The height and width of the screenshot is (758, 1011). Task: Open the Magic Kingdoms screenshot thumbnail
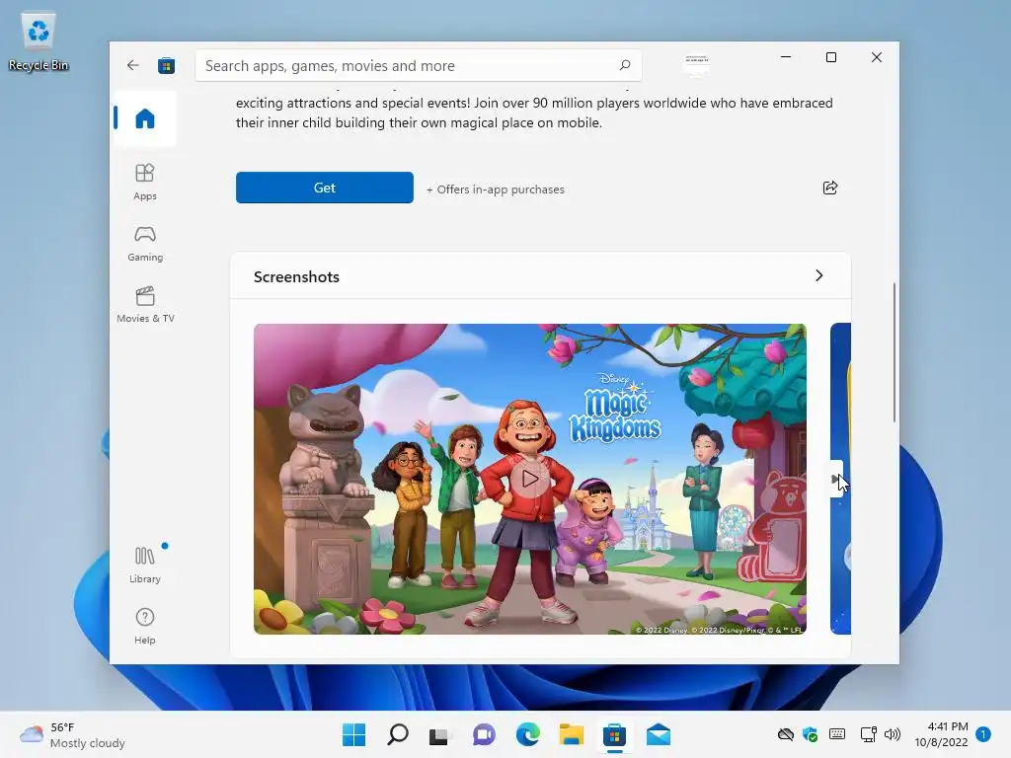tap(529, 479)
